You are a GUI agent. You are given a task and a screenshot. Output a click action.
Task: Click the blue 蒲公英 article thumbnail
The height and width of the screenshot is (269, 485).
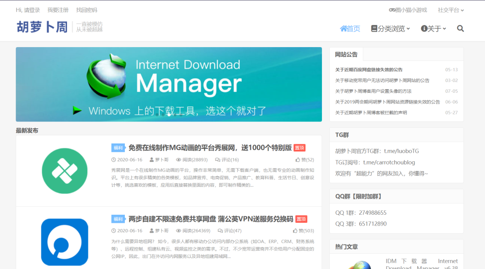coord(64,242)
